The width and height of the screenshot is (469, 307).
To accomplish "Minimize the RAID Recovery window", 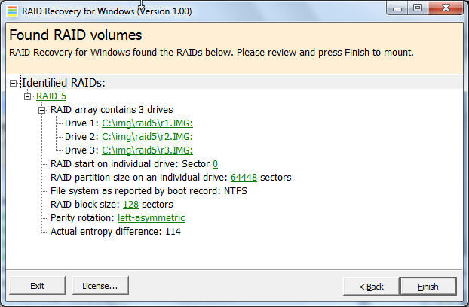I will 397,8.
